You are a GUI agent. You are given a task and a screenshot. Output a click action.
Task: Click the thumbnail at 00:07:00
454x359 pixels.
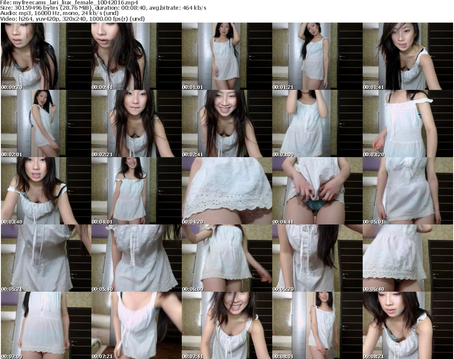(46, 325)
